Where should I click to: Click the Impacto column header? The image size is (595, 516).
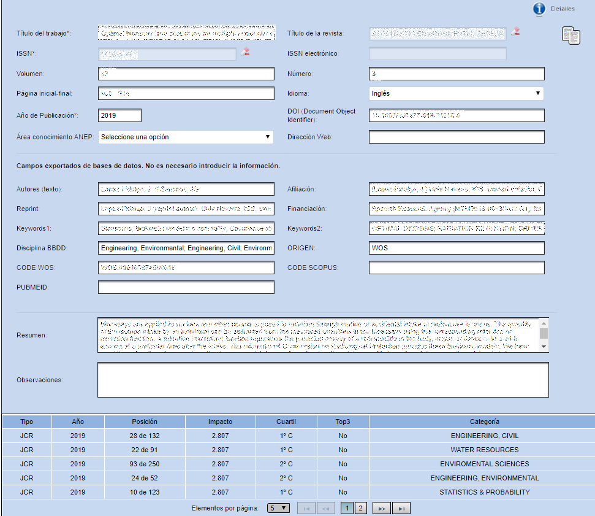pos(220,422)
